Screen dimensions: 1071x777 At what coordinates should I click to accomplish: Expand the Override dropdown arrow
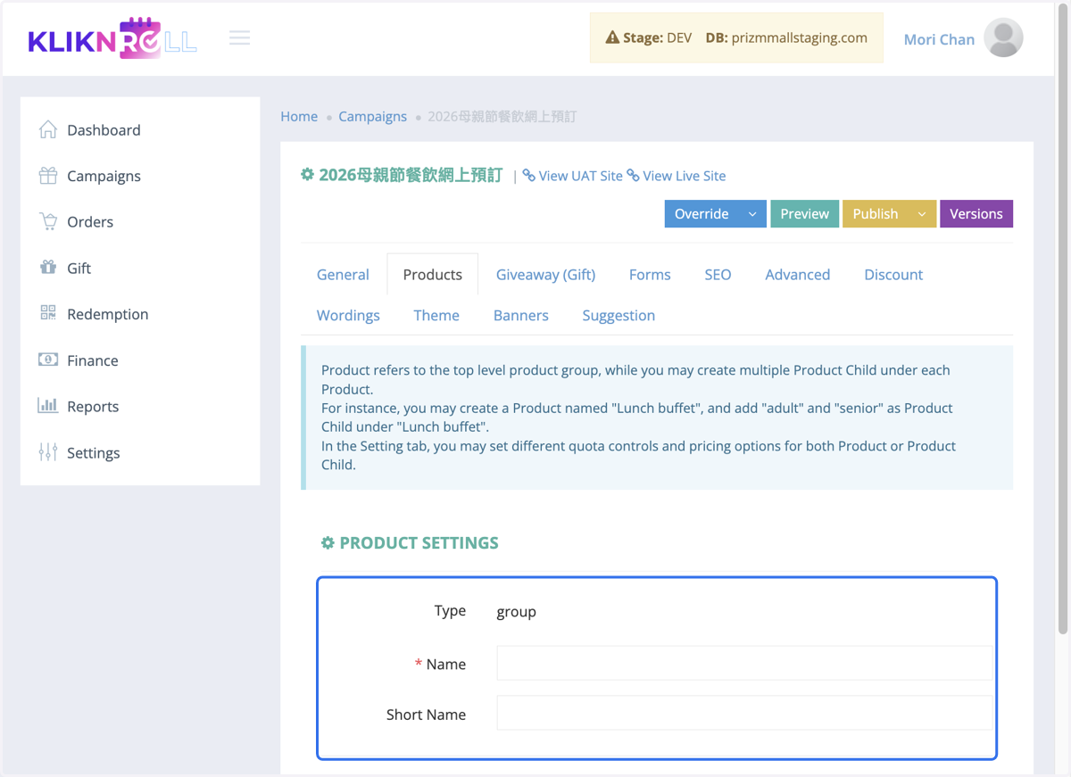coord(752,214)
